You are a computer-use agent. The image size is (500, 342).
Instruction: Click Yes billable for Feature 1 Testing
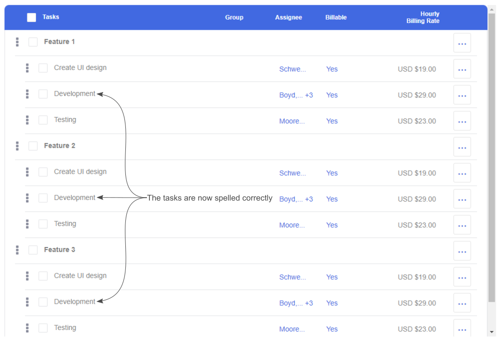click(x=331, y=121)
